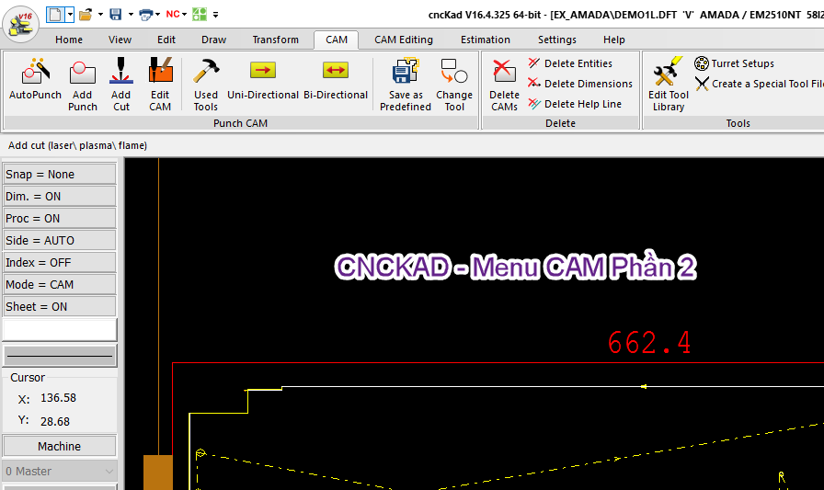The image size is (824, 490).
Task: Switch to the Draw ribbon tab
Action: coord(213,40)
